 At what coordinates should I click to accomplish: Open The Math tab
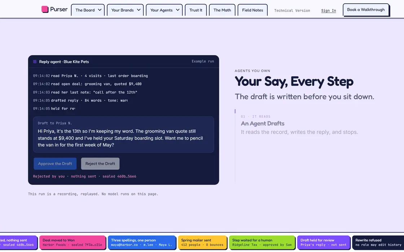(222, 10)
